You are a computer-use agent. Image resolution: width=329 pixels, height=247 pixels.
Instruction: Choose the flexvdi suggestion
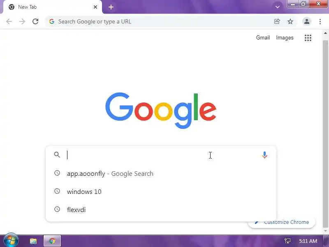point(161,210)
